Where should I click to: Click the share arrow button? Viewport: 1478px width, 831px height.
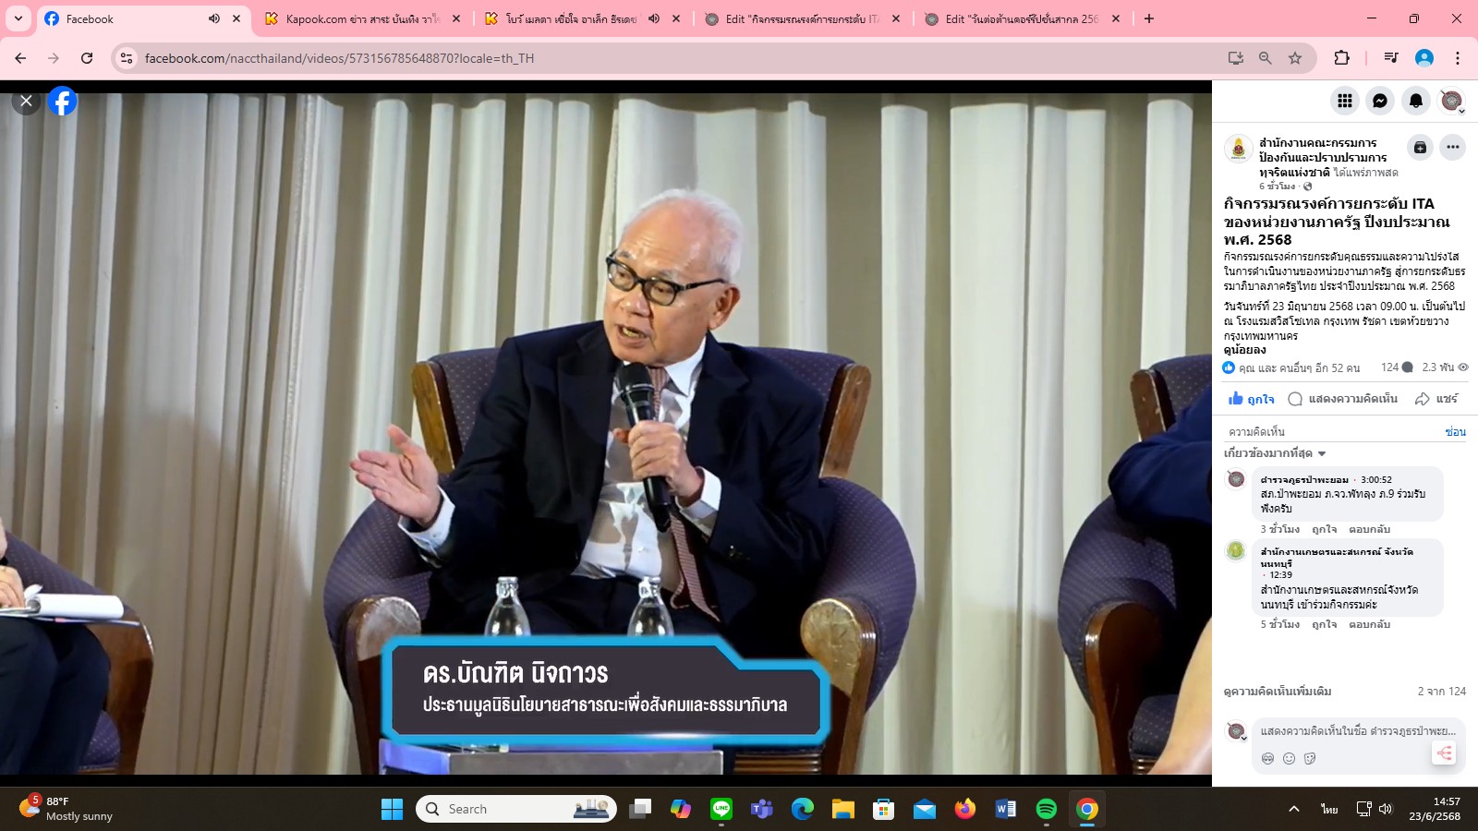coord(1436,399)
